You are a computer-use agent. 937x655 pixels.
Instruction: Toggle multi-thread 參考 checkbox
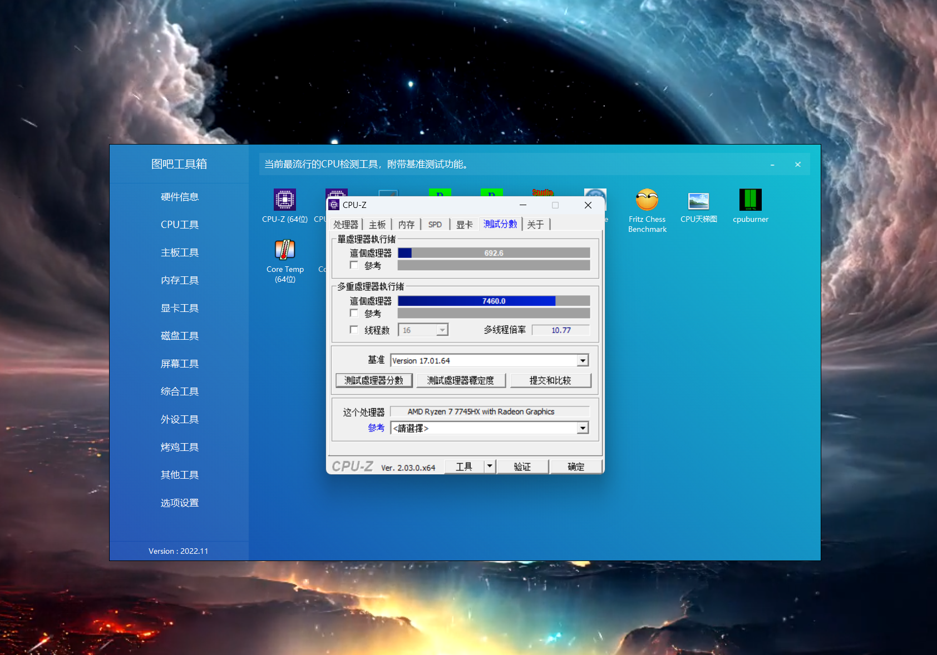tap(354, 313)
